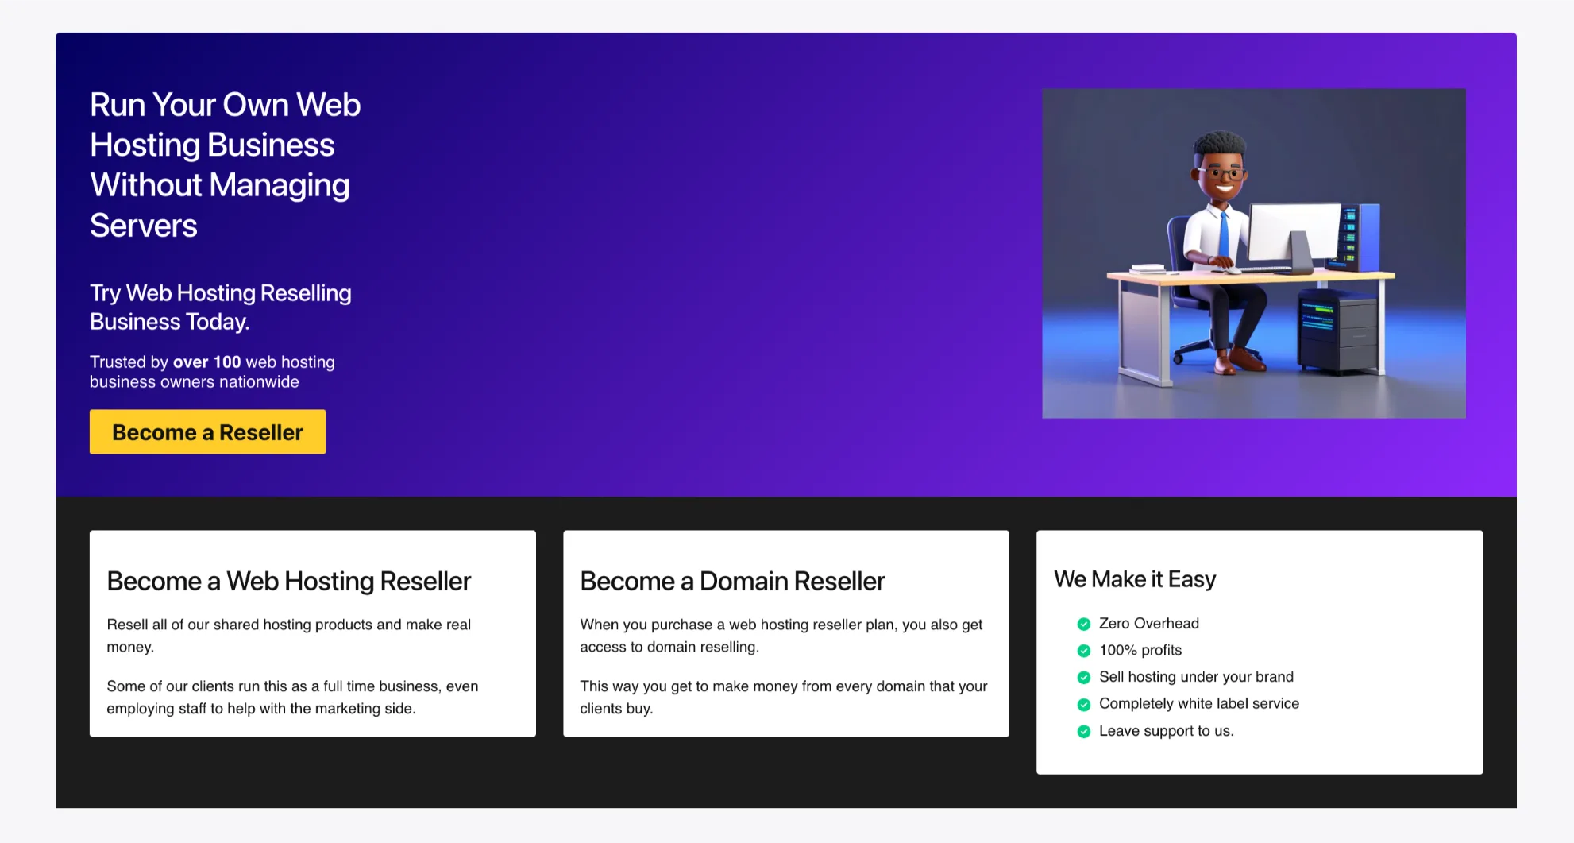Screen dimensions: 1574x843
Task: Click the bold over 100 text
Action: (206, 362)
